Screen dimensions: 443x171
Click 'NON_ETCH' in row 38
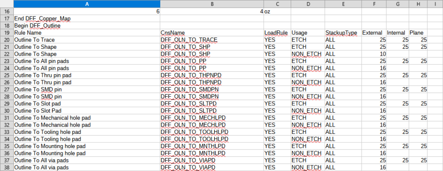coord(308,168)
